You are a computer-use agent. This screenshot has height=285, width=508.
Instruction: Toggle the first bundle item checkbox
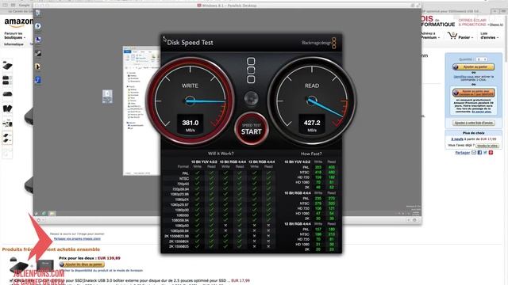(12, 280)
